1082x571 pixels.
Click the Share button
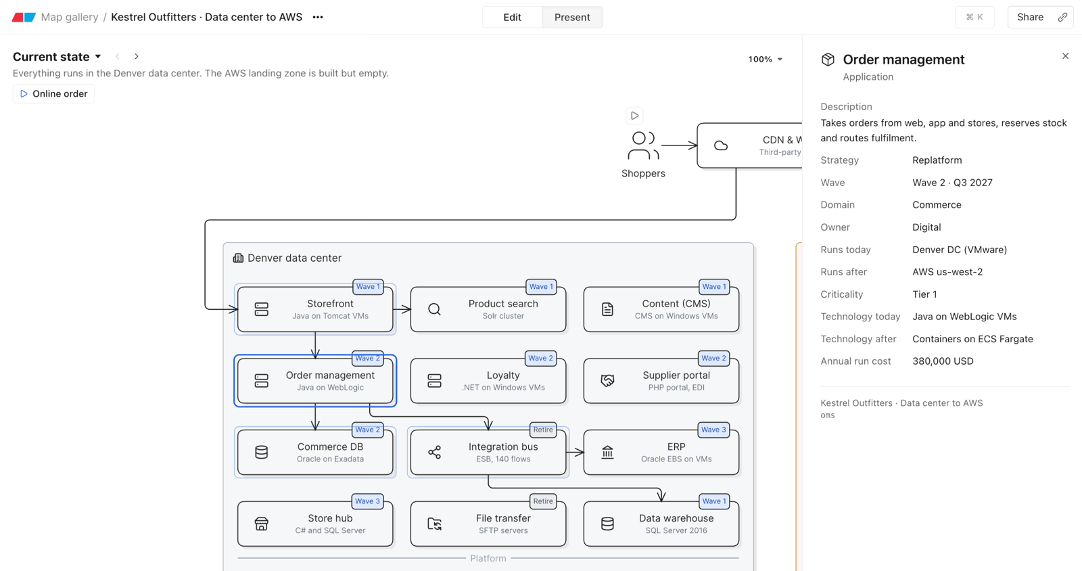1030,17
